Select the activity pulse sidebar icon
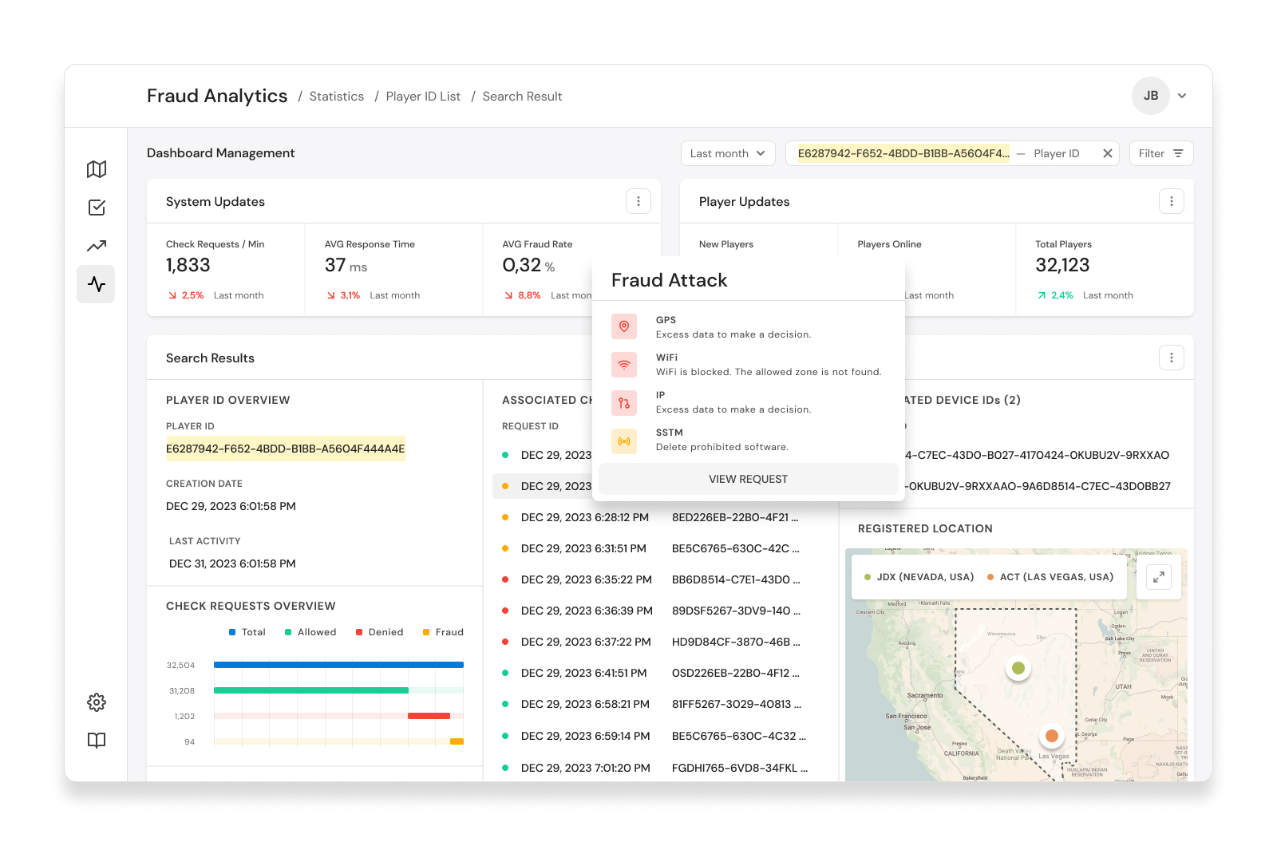Viewport: 1277px width, 846px height. (96, 284)
